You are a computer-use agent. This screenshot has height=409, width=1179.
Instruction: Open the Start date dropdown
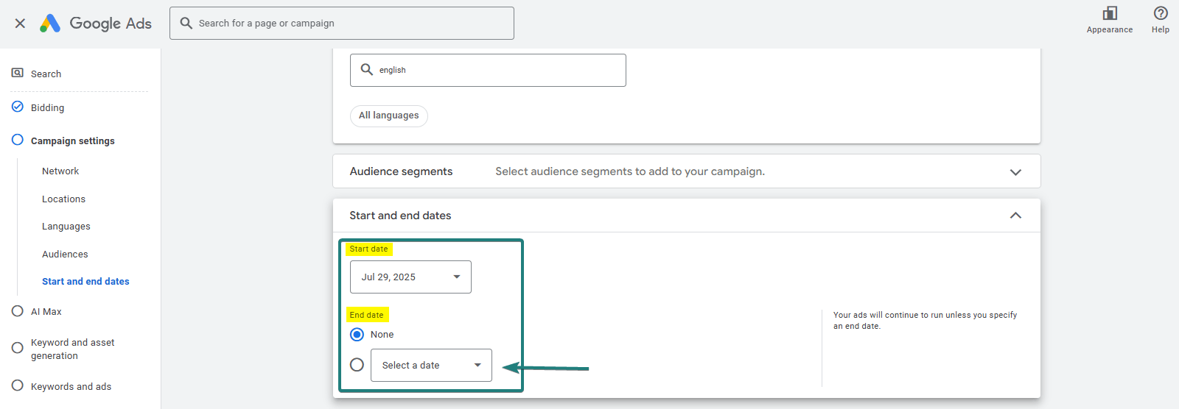click(410, 277)
